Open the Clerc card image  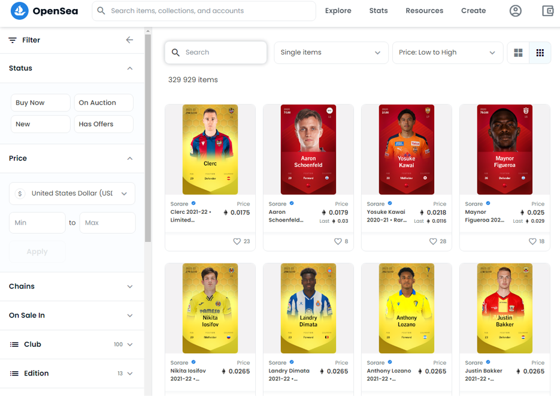(210, 150)
